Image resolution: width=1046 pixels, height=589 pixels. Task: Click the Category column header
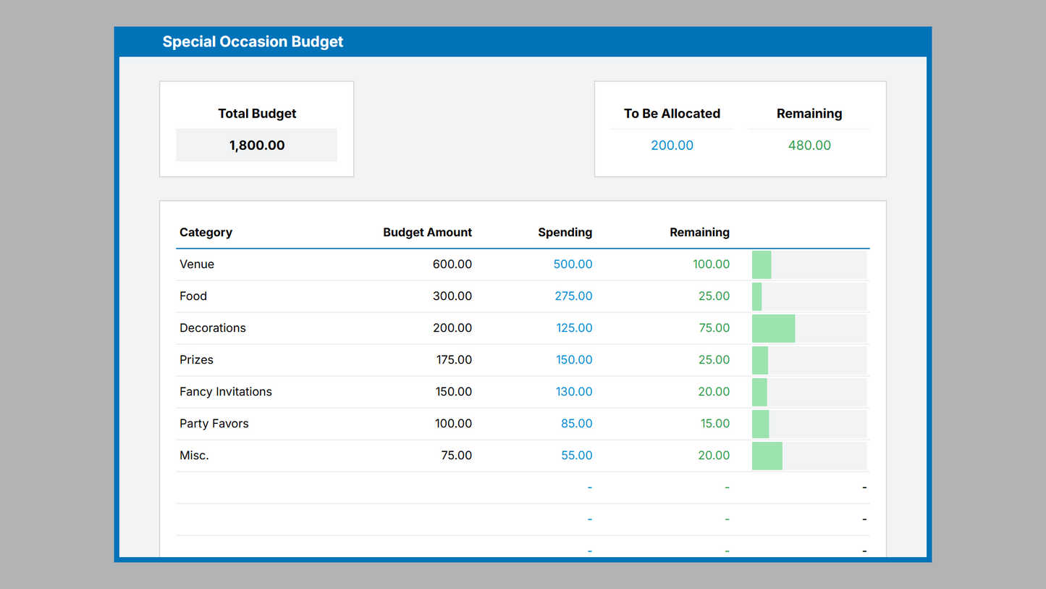pos(206,233)
